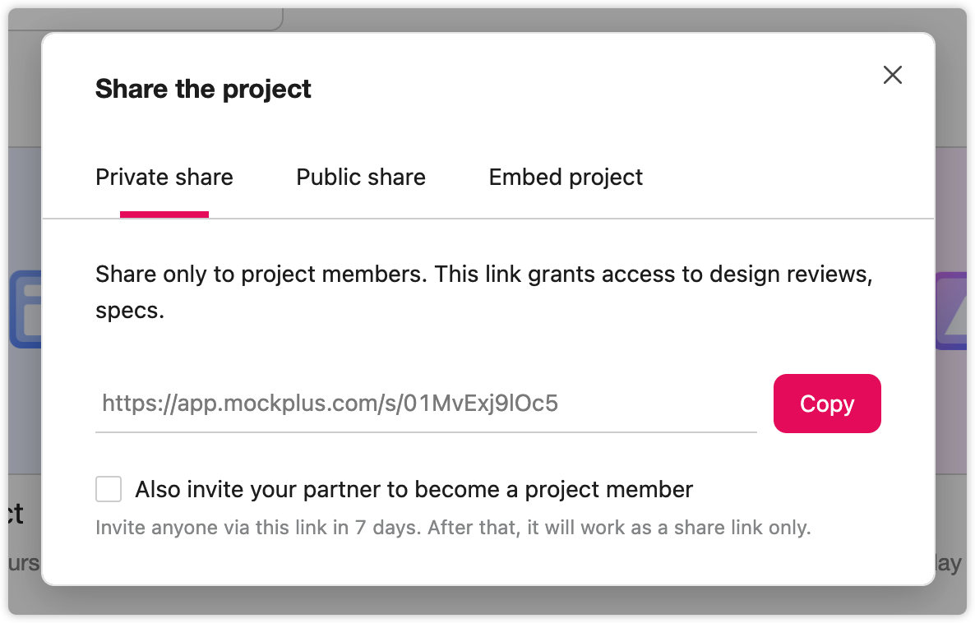This screenshot has height=623, width=975.
Task: Click into the share link URL field
Action: point(426,404)
